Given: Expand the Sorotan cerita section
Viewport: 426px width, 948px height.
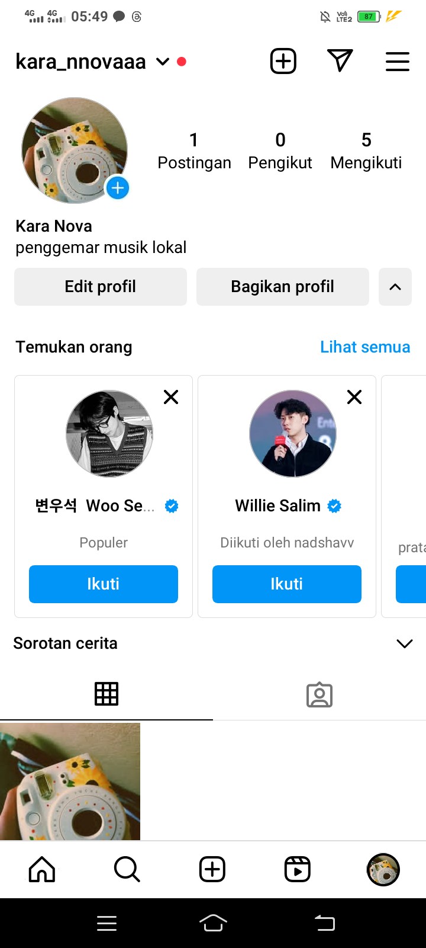Looking at the screenshot, I should pos(404,643).
